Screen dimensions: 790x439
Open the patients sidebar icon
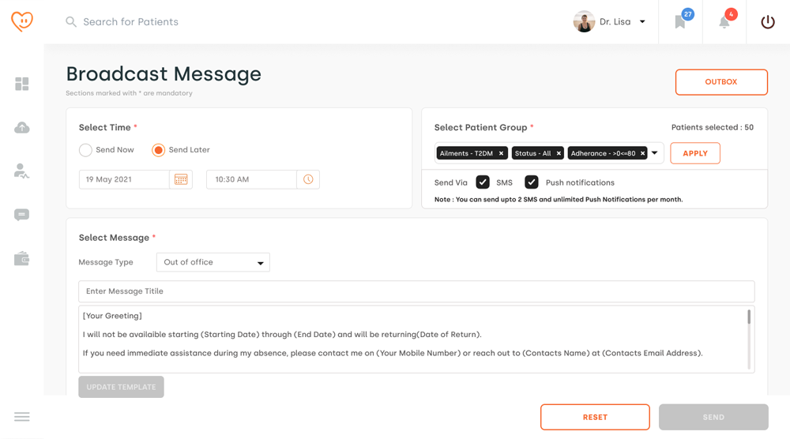[22, 171]
